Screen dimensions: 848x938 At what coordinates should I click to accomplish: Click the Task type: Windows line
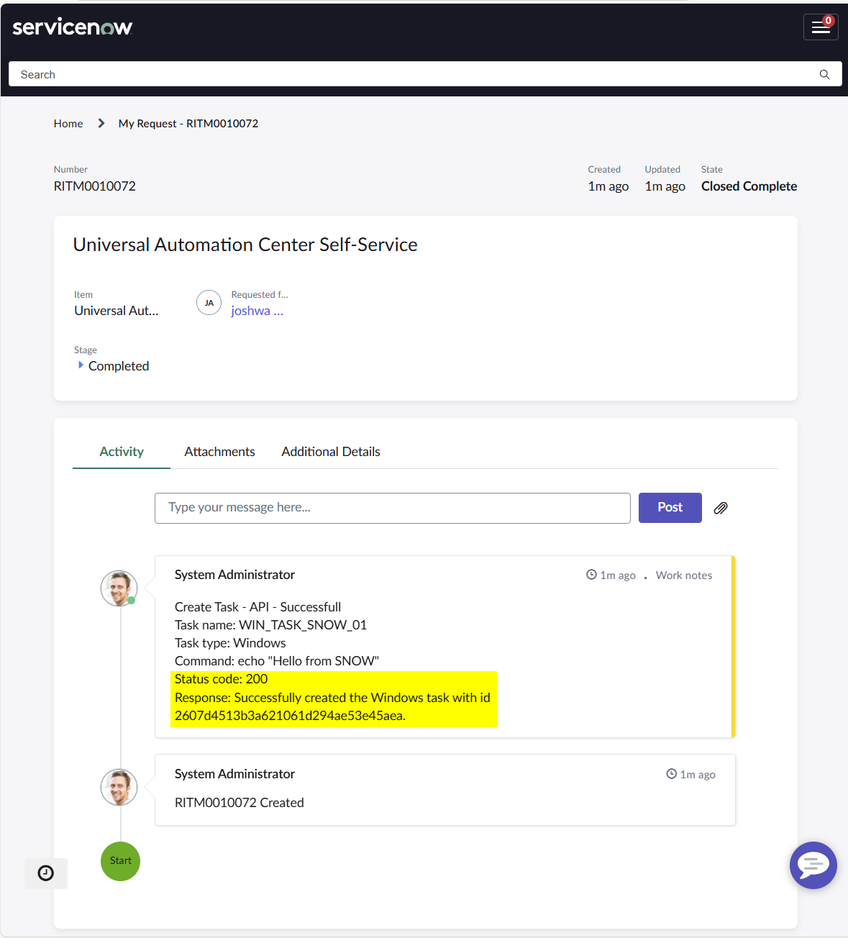point(230,643)
